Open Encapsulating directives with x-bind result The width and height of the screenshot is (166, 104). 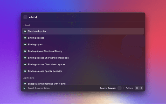[x=47, y=83]
